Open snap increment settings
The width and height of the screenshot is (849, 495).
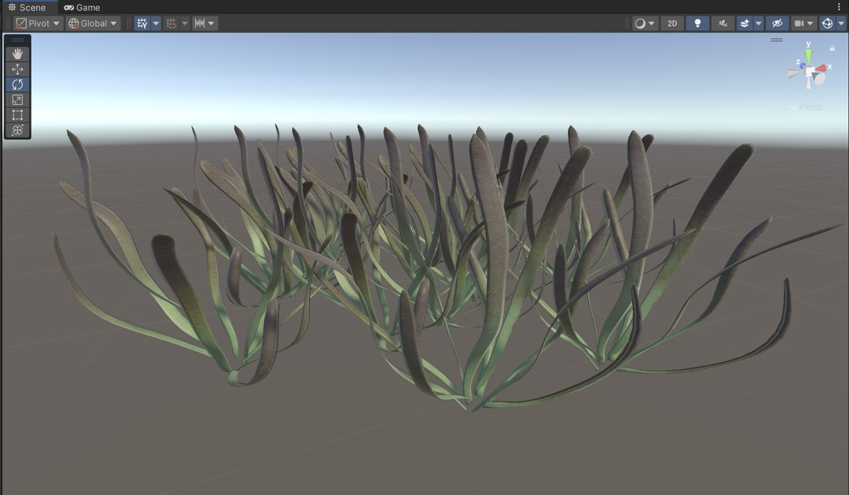click(205, 23)
